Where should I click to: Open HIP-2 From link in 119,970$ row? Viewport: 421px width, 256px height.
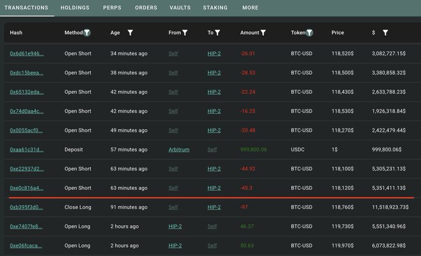(175, 245)
